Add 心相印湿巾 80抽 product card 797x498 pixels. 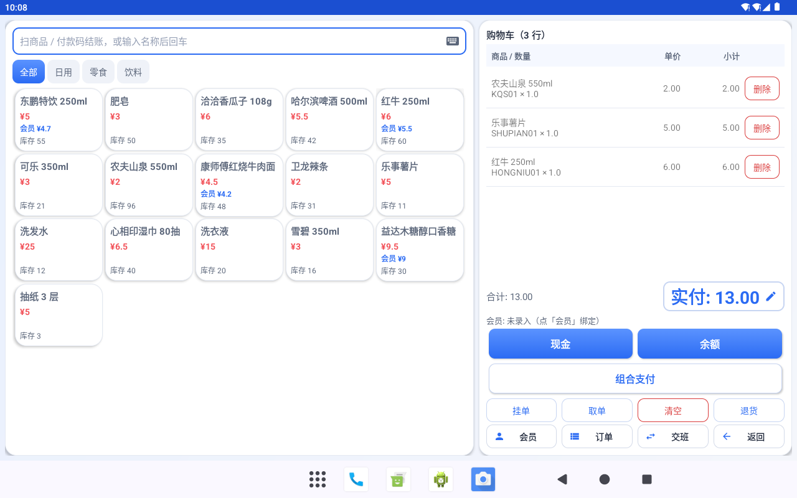pyautogui.click(x=149, y=250)
